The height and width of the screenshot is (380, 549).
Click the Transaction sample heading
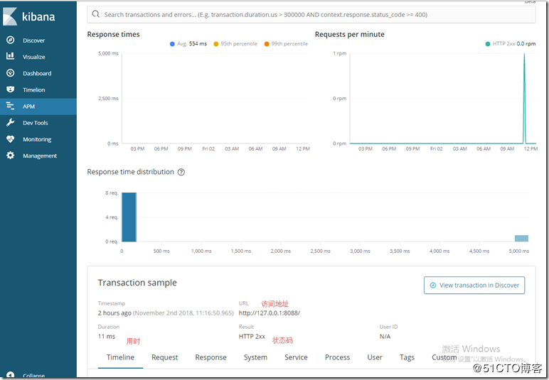click(x=137, y=283)
